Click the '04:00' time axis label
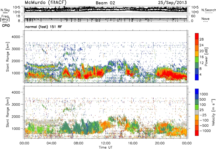The width and height of the screenshot is (216, 149). [x=51, y=143]
